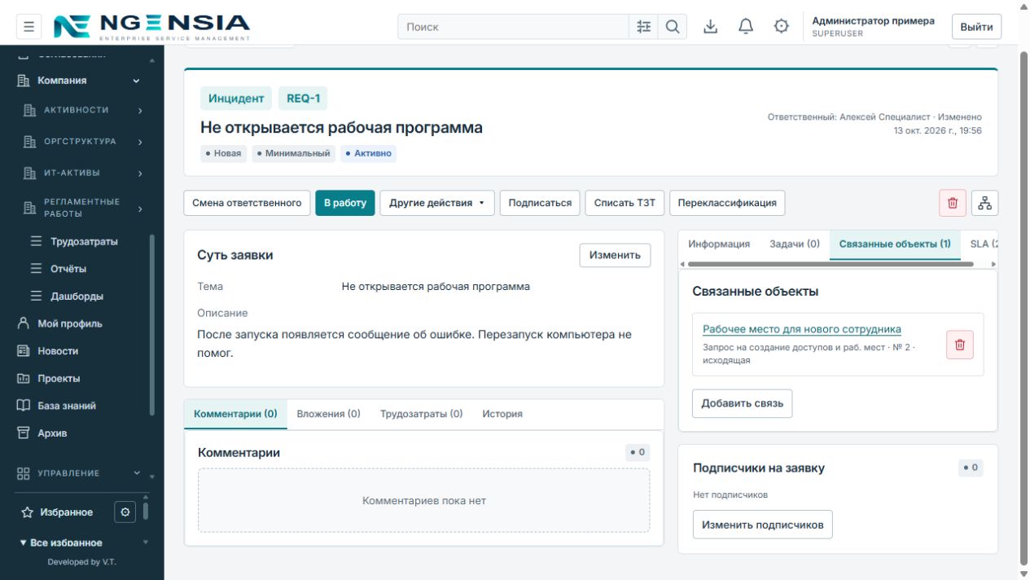This screenshot has width=1030, height=580.
Task: Collapse the Все избранное list
Action: tap(24, 543)
